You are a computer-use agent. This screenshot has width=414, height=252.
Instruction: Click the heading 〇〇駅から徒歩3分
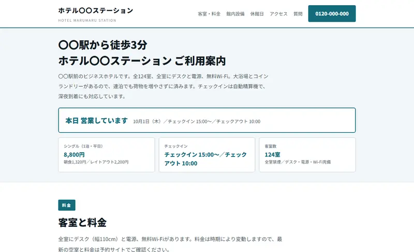(x=102, y=45)
